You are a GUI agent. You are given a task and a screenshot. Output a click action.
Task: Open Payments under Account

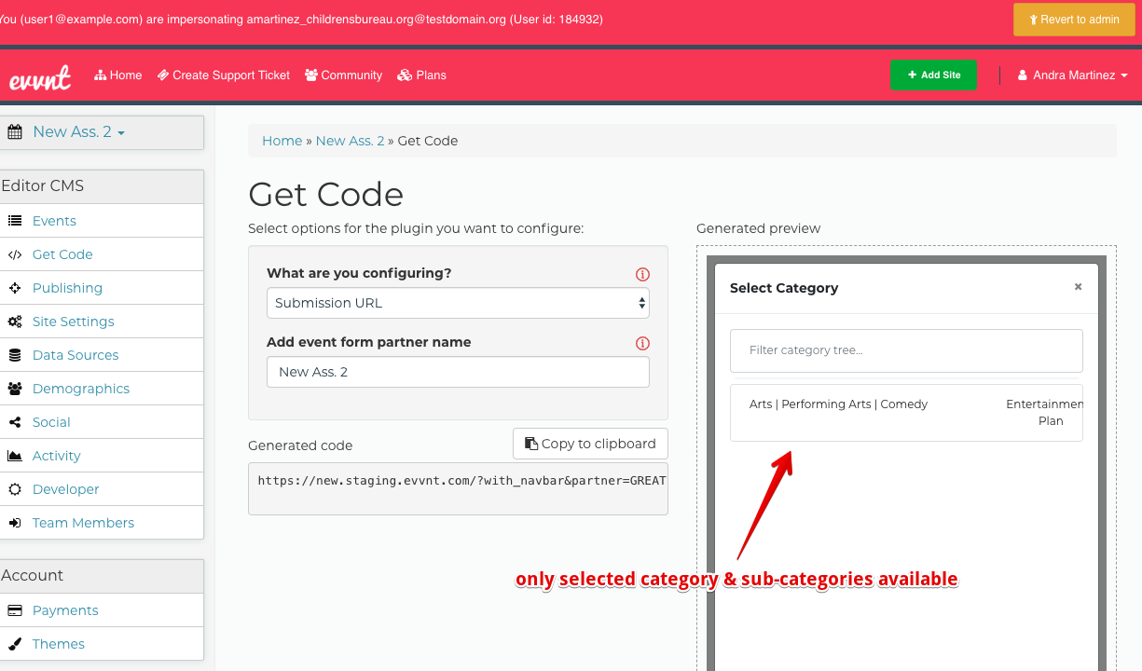65,610
